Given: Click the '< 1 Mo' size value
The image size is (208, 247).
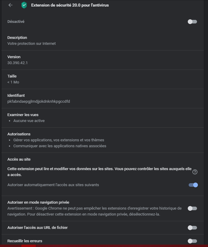Looking at the screenshot, I should [13, 82].
